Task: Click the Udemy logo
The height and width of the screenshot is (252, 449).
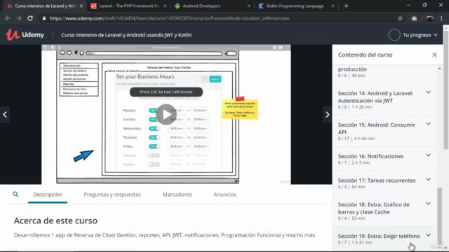Action: pyautogui.click(x=25, y=35)
